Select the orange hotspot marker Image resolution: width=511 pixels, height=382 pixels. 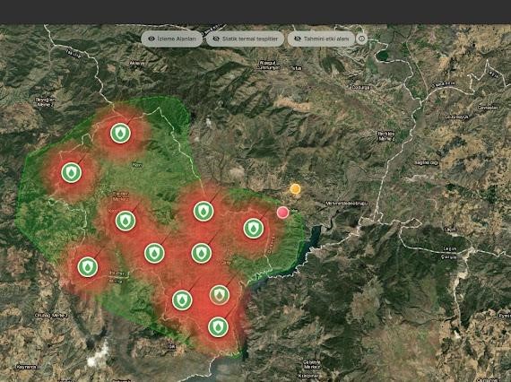pyautogui.click(x=295, y=188)
